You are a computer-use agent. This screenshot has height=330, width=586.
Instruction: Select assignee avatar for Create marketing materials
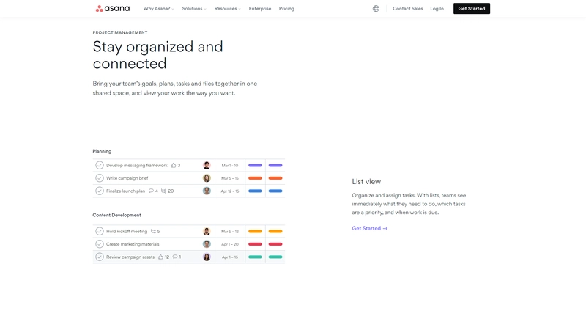coord(207,244)
